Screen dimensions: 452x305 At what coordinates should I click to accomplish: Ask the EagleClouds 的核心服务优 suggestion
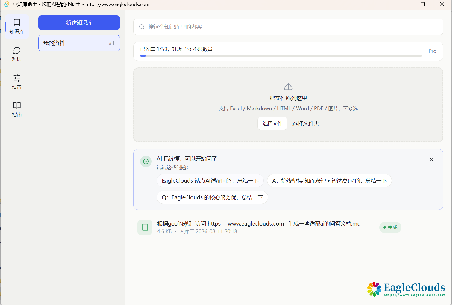(212, 197)
